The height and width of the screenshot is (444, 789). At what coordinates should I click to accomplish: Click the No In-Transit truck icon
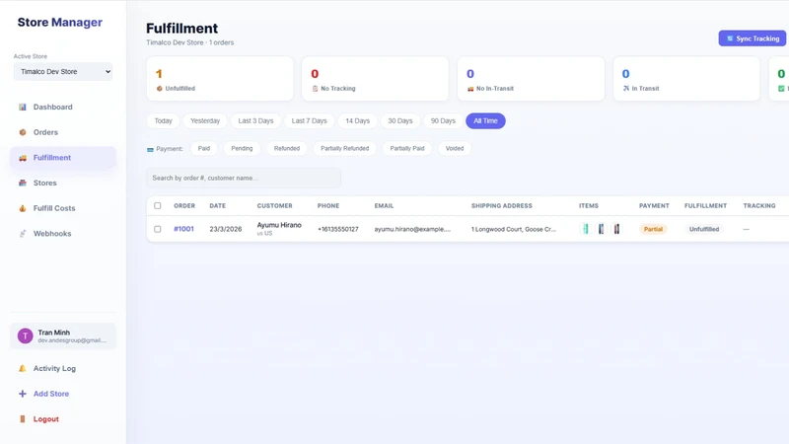pos(470,89)
